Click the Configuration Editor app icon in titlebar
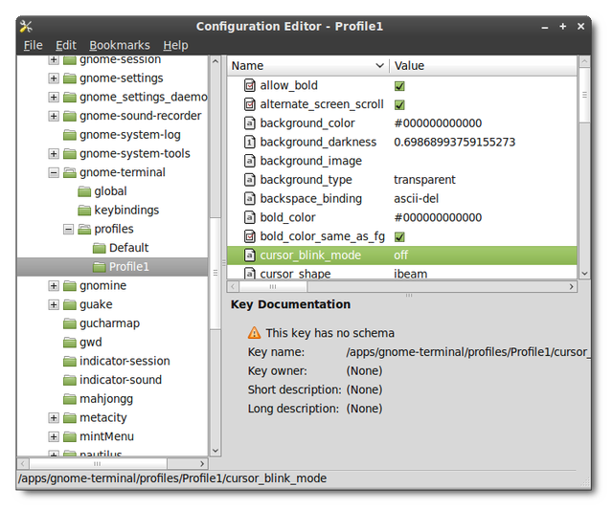This screenshot has width=613, height=511. (26, 27)
